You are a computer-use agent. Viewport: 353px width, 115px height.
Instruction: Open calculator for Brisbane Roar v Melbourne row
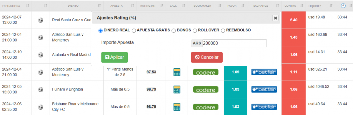click(176, 107)
